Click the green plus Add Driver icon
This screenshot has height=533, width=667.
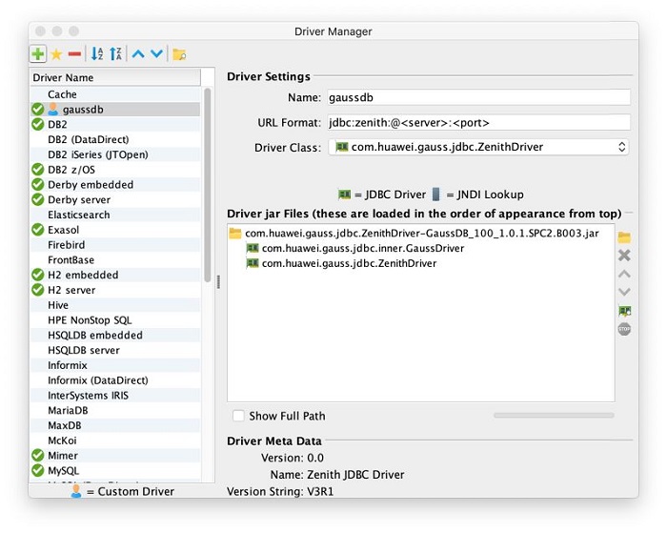coord(38,54)
